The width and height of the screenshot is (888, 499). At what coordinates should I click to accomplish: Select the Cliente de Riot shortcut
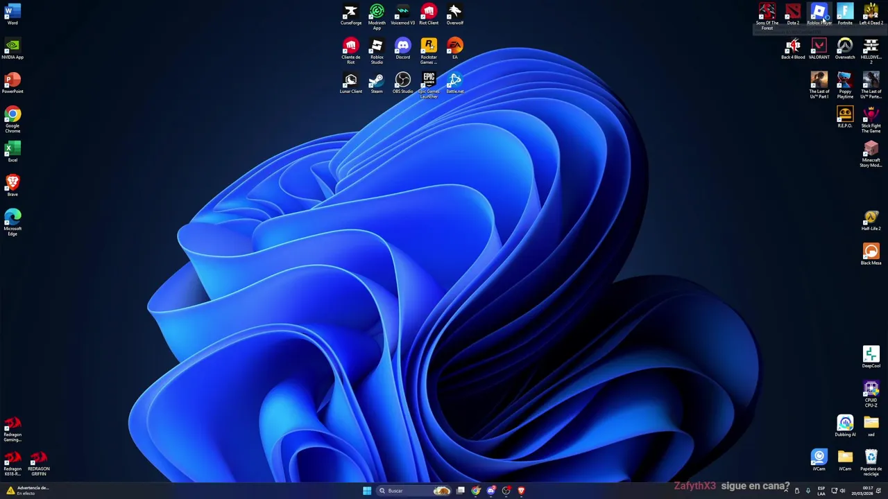[350, 51]
